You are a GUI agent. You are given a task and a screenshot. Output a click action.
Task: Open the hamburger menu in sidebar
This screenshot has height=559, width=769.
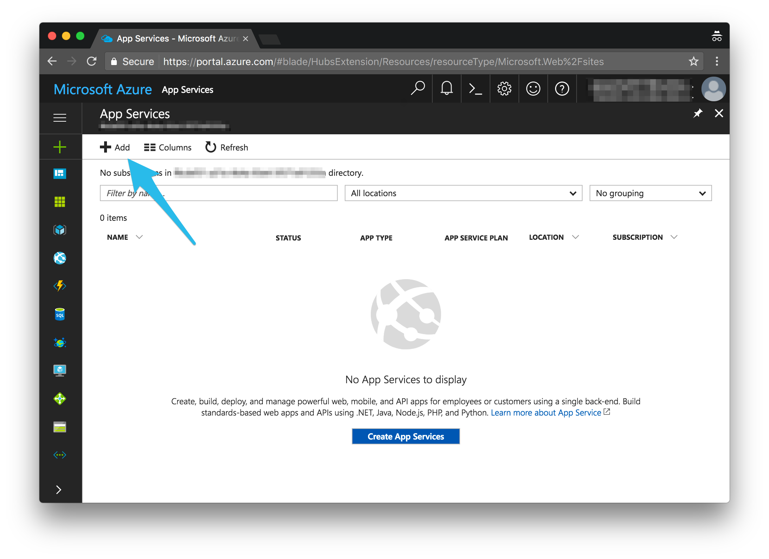[60, 117]
